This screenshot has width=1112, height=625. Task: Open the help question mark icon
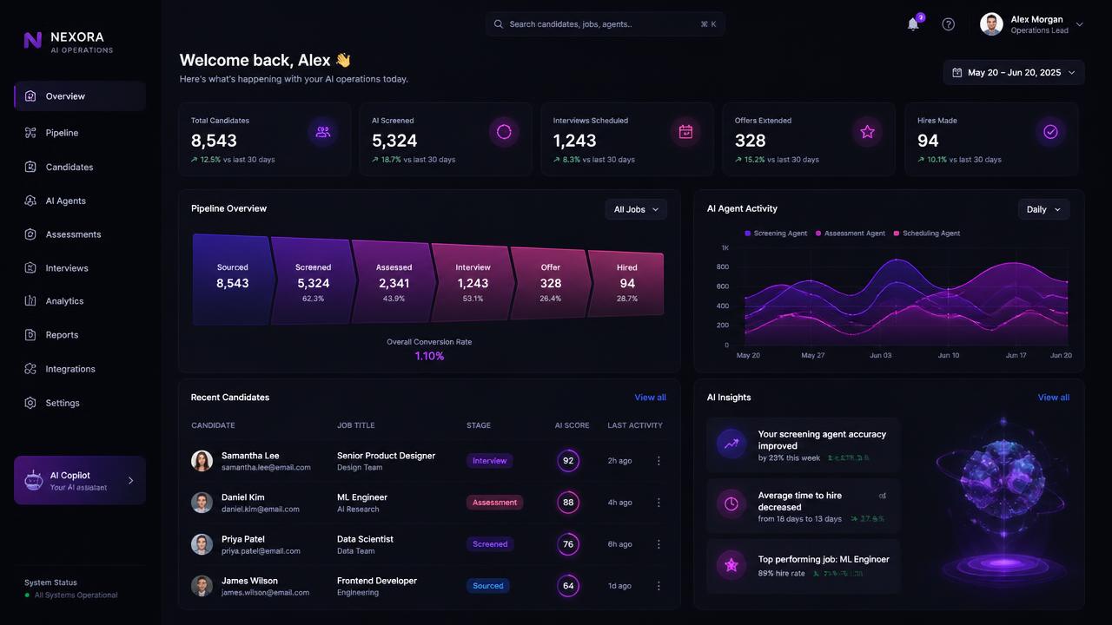click(x=949, y=24)
